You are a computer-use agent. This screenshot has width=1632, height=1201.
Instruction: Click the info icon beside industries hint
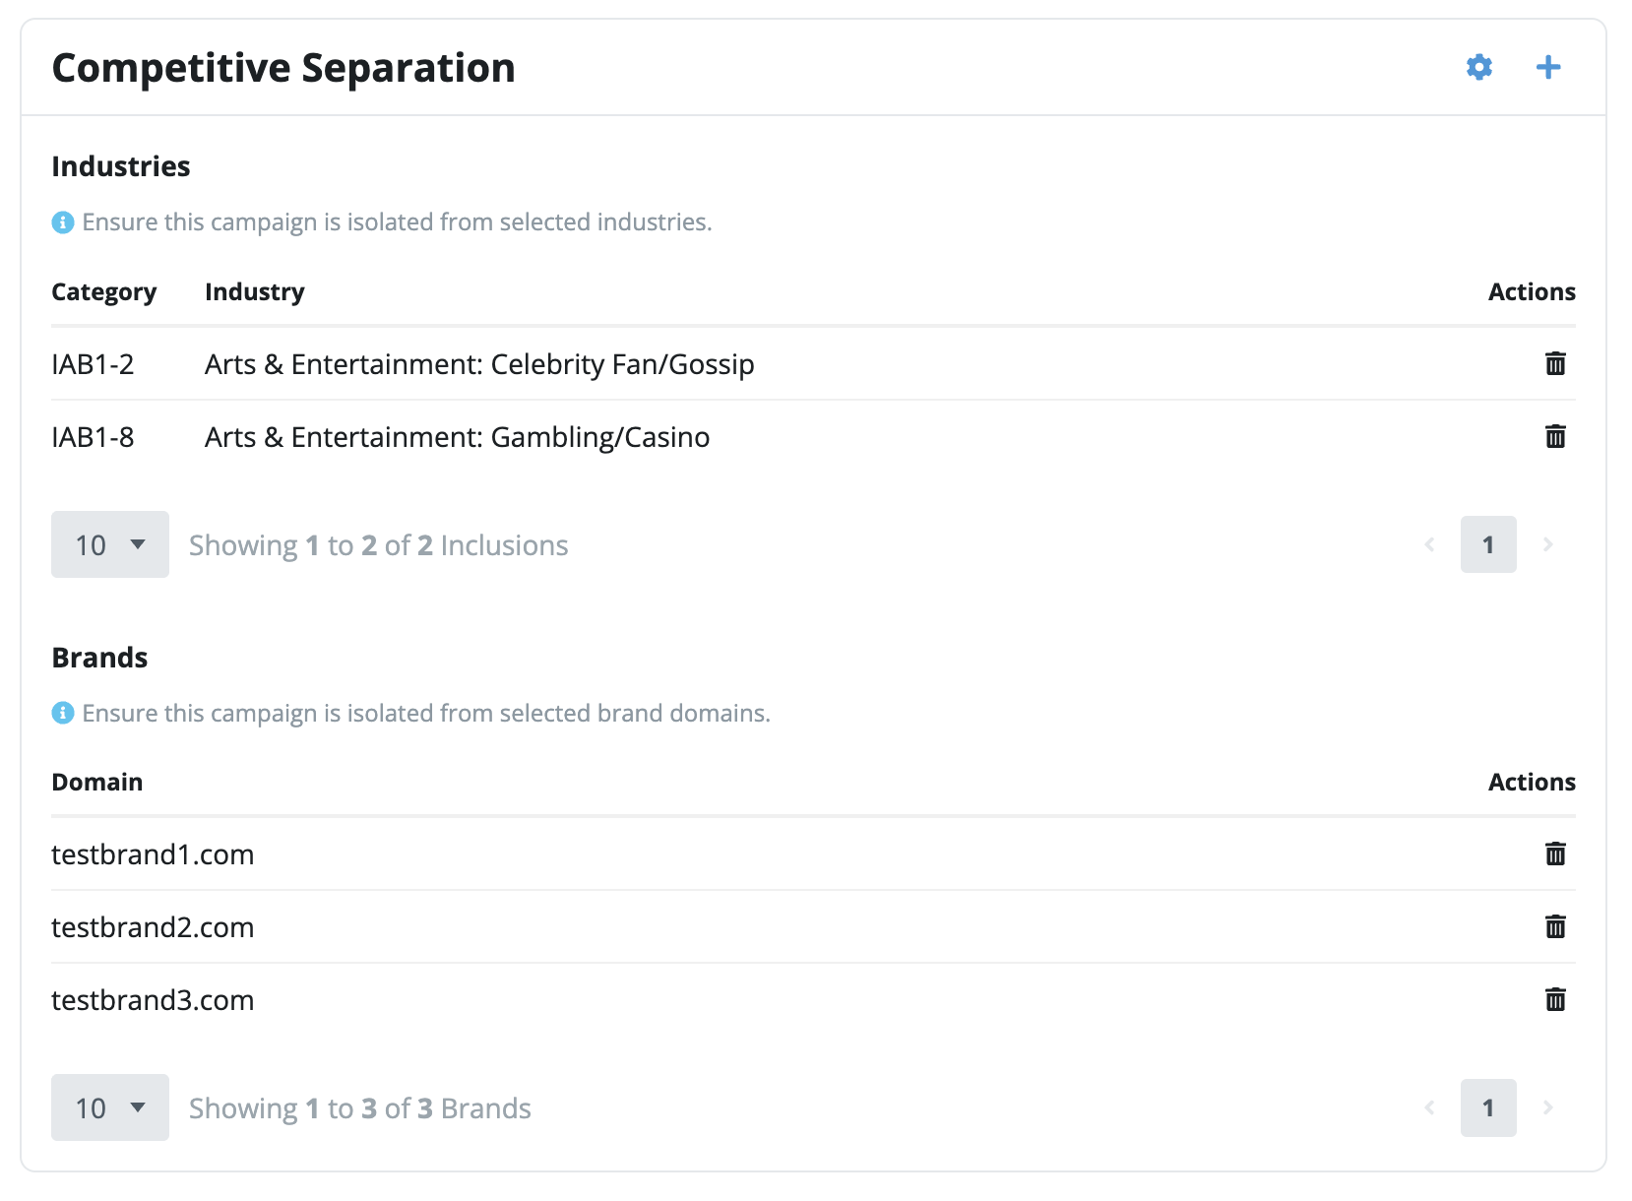click(x=63, y=222)
